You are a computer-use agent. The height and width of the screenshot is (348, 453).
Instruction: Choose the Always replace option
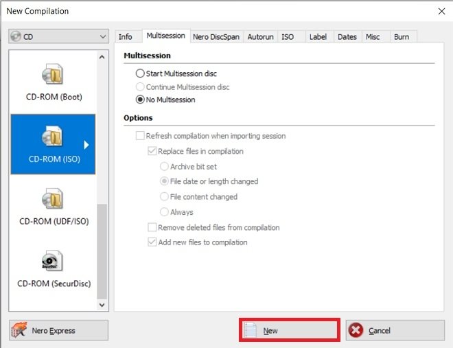164,211
